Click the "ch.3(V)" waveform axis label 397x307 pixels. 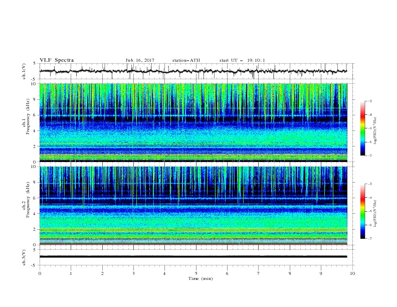click(x=24, y=257)
